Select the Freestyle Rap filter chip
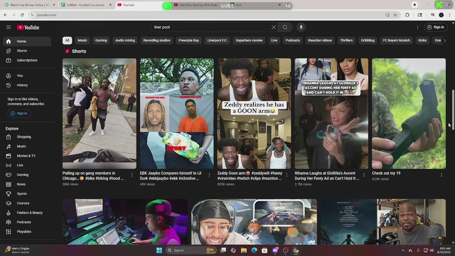 pyautogui.click(x=189, y=41)
